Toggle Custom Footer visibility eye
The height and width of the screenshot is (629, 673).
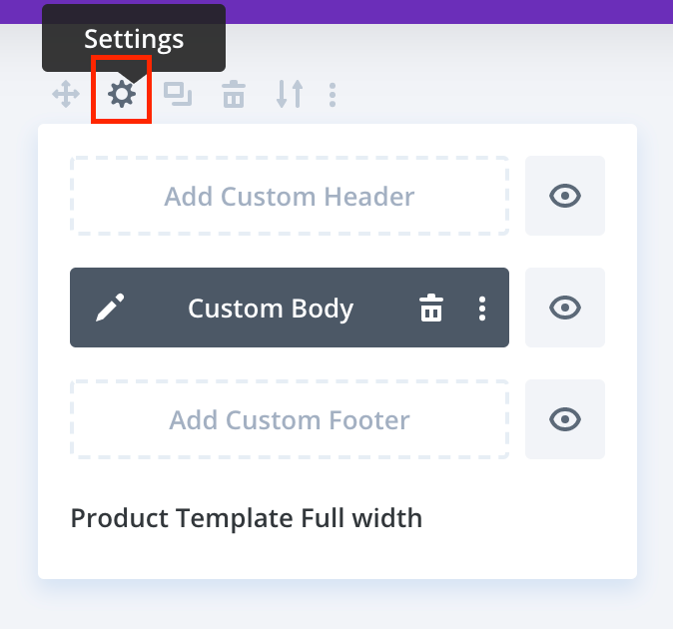(x=565, y=419)
